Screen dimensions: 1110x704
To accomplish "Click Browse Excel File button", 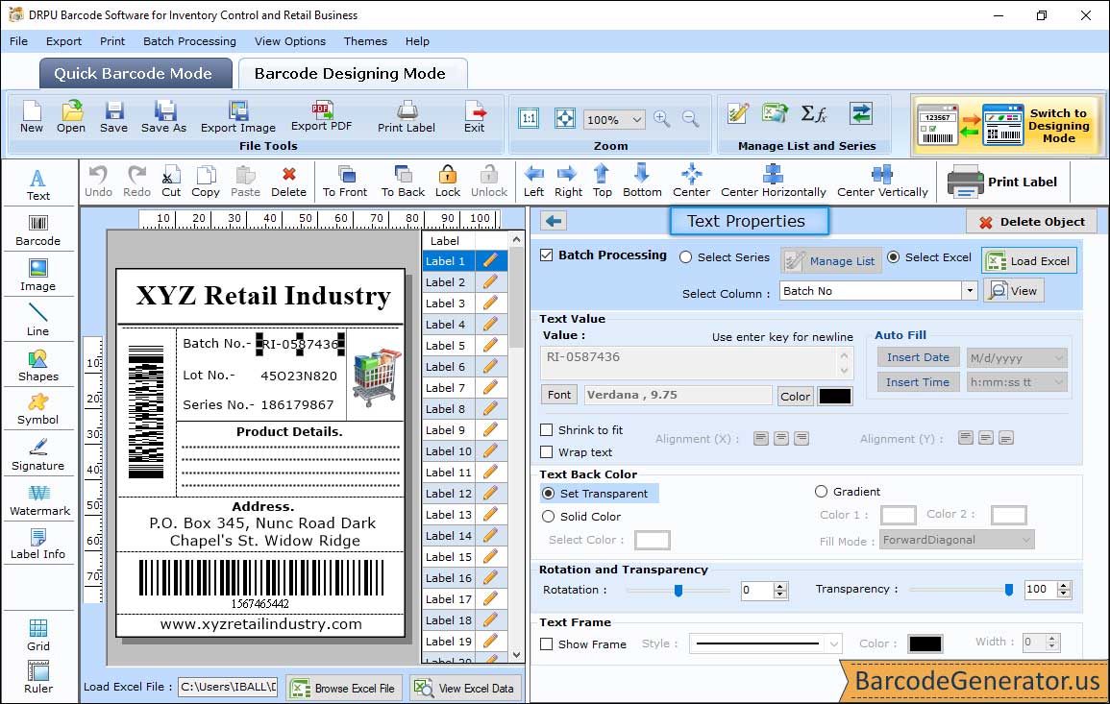I will [x=344, y=688].
